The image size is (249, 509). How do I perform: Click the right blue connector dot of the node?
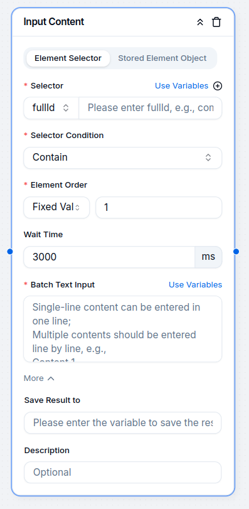pyautogui.click(x=236, y=252)
